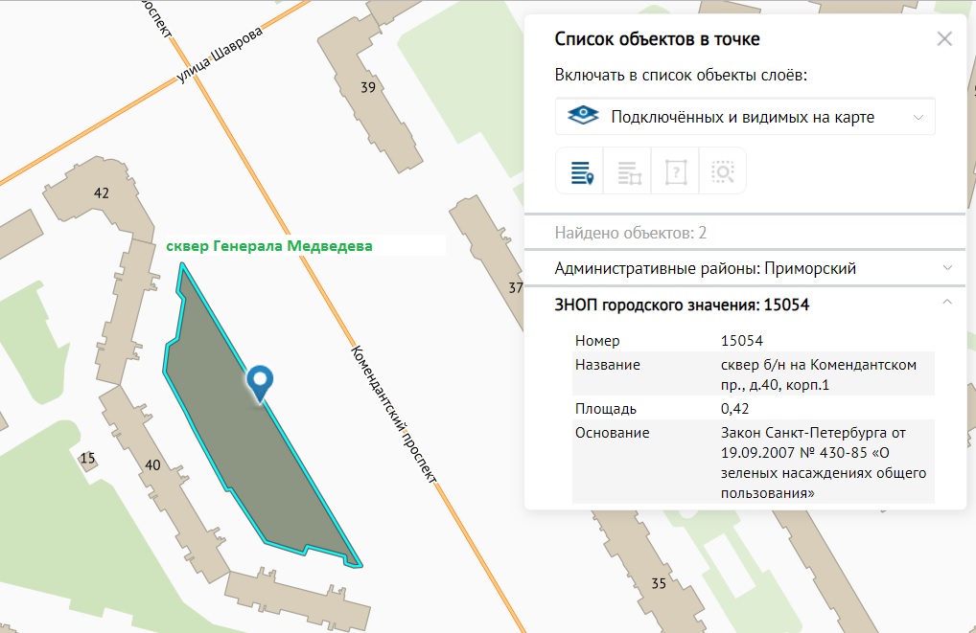Viewport: 976px width, 633px height.
Task: Click the dashed-frame magnifier search icon
Action: point(723,172)
